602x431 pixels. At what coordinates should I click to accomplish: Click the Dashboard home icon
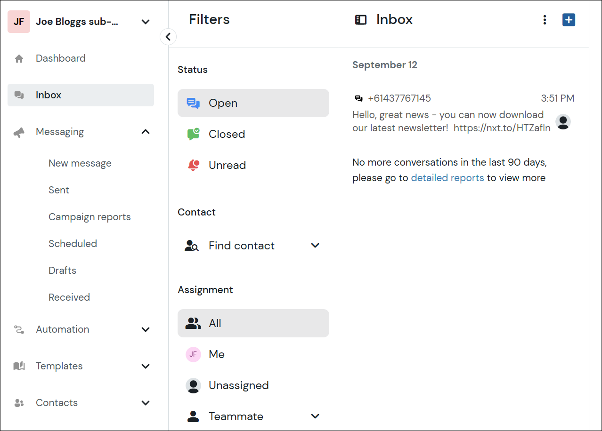coord(19,58)
